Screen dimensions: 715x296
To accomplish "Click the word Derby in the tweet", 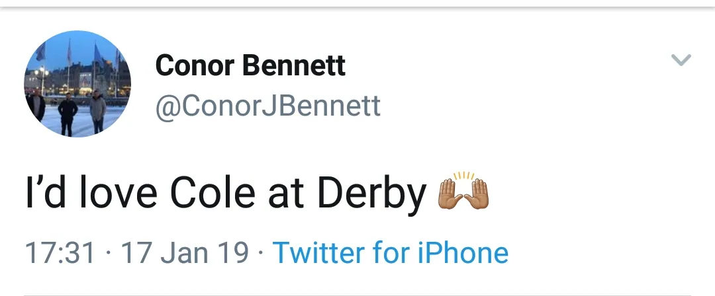I will coord(371,192).
